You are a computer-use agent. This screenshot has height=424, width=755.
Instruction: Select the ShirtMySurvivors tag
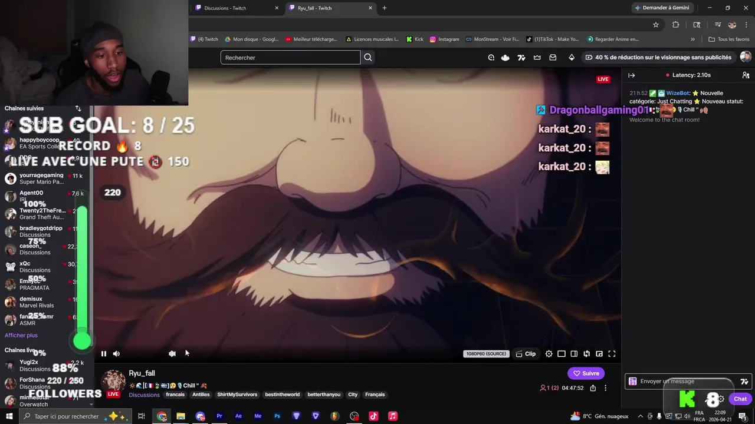pyautogui.click(x=237, y=395)
